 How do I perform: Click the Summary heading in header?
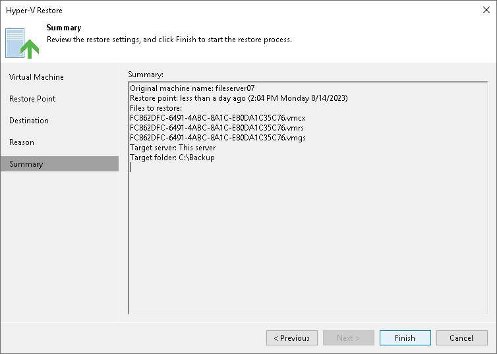click(x=64, y=28)
